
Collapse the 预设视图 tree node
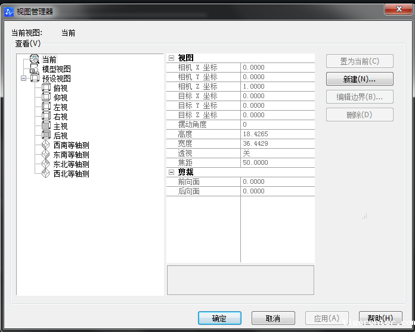click(x=24, y=79)
